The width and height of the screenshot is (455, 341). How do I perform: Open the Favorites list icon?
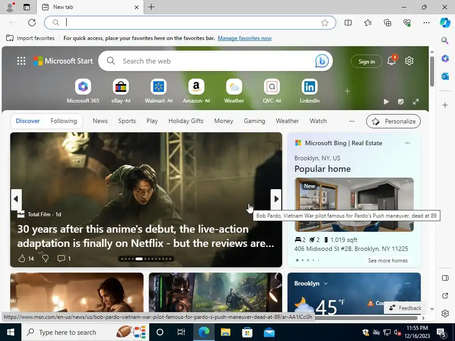(367, 23)
